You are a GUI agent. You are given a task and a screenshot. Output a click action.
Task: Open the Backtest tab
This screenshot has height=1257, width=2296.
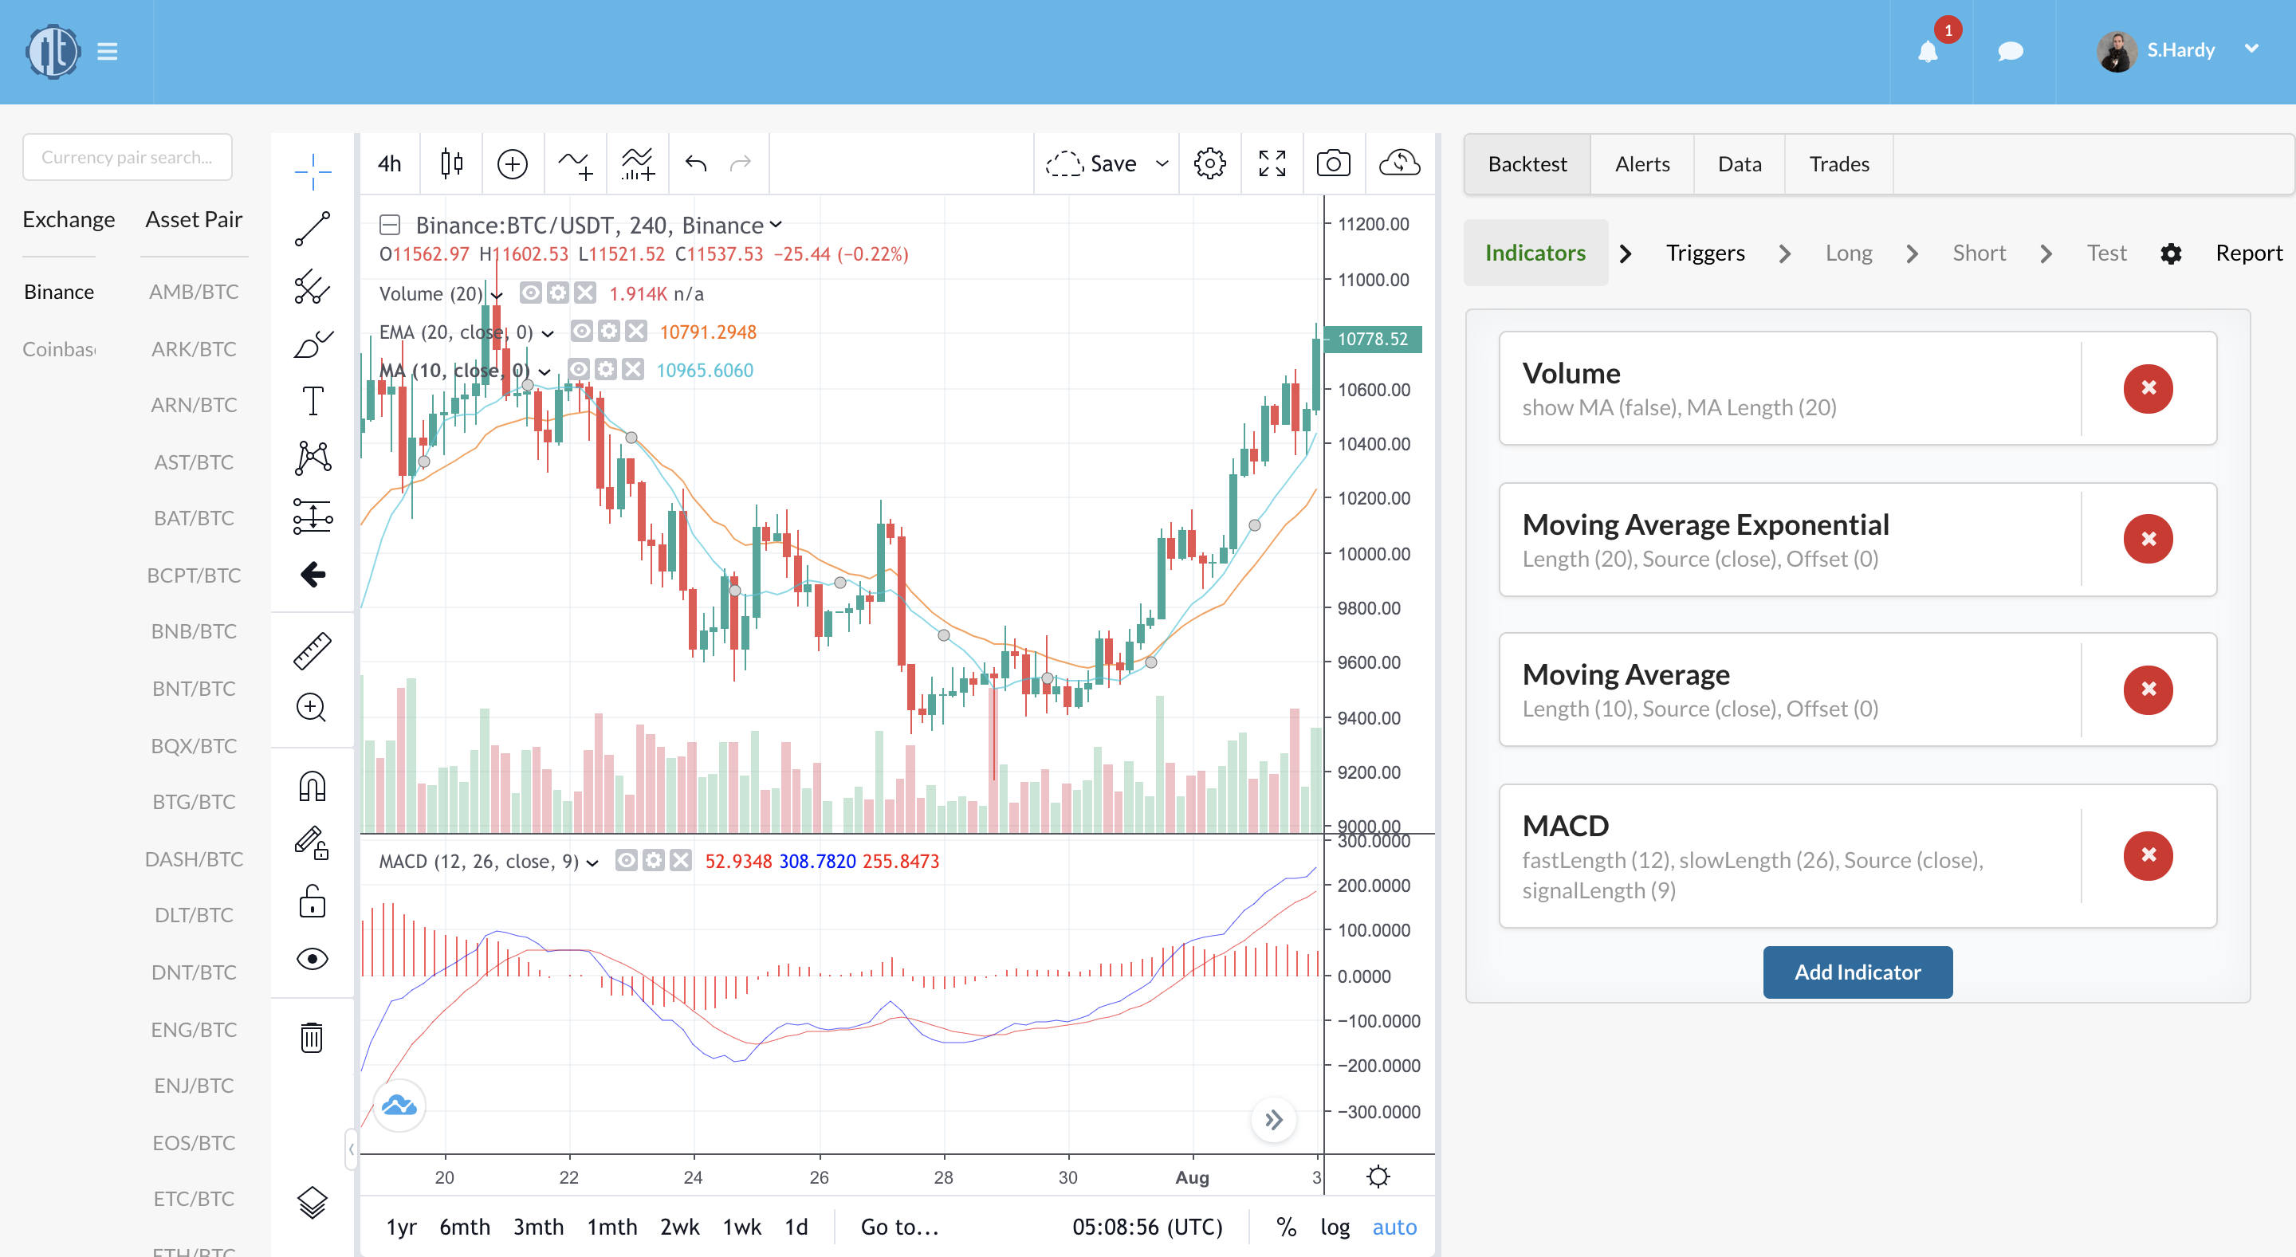(x=1527, y=164)
